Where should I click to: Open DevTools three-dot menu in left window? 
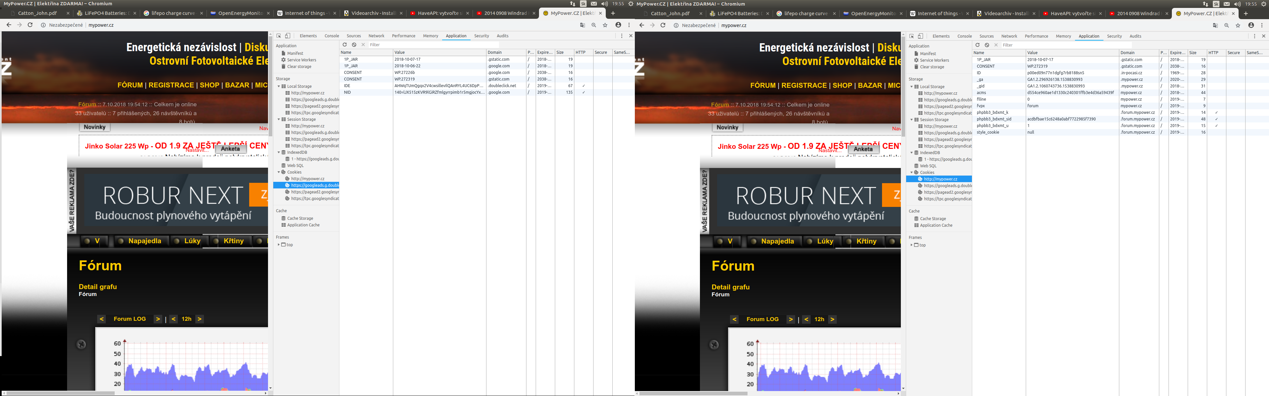click(622, 36)
